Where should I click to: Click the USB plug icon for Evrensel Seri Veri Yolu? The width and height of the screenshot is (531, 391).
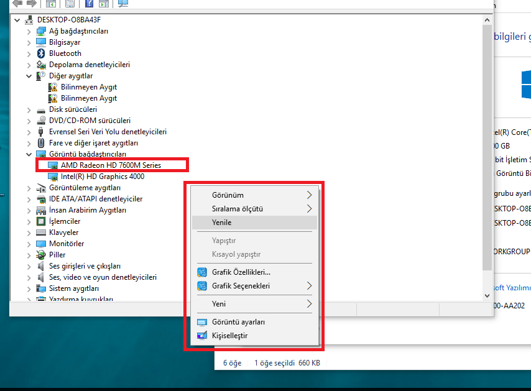click(x=41, y=132)
